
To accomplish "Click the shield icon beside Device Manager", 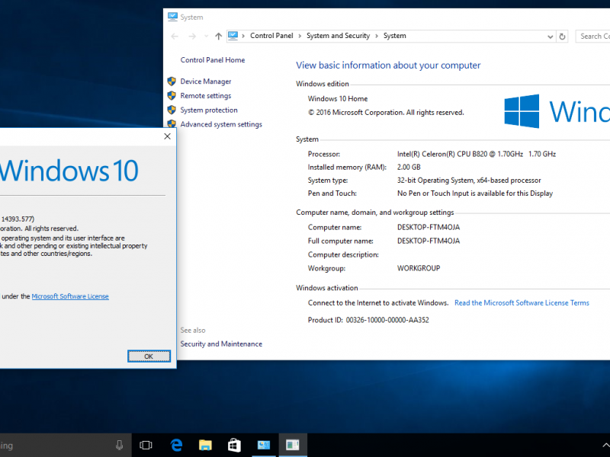I will [172, 81].
